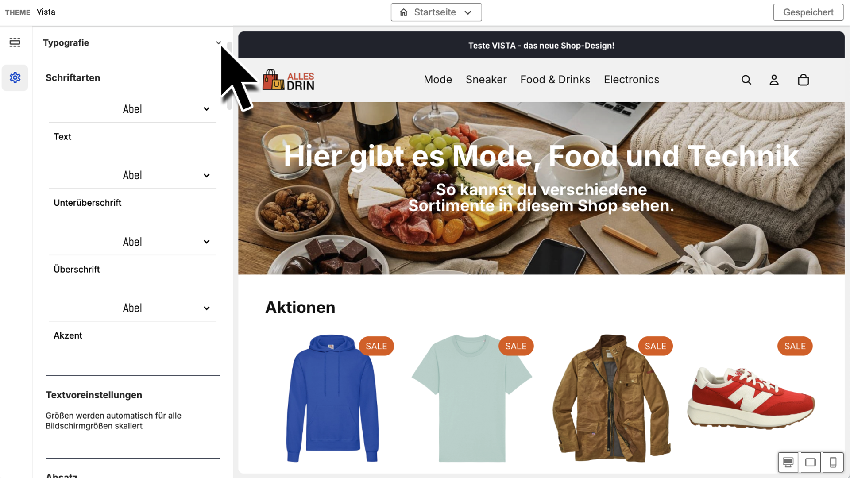Open the Akzent font dropdown

pos(133,308)
